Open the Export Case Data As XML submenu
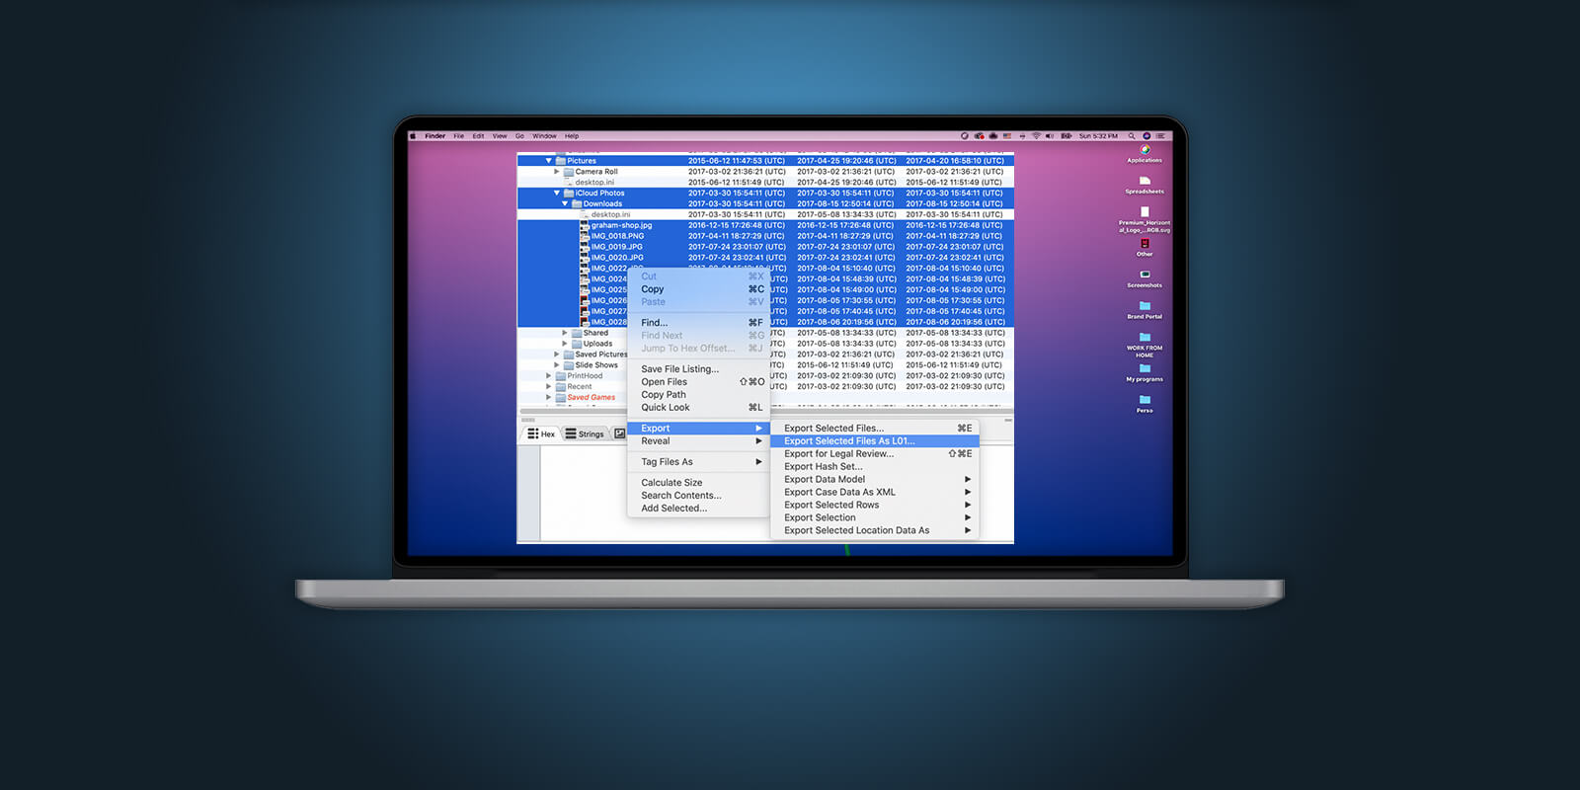The width and height of the screenshot is (1580, 790). click(x=875, y=492)
